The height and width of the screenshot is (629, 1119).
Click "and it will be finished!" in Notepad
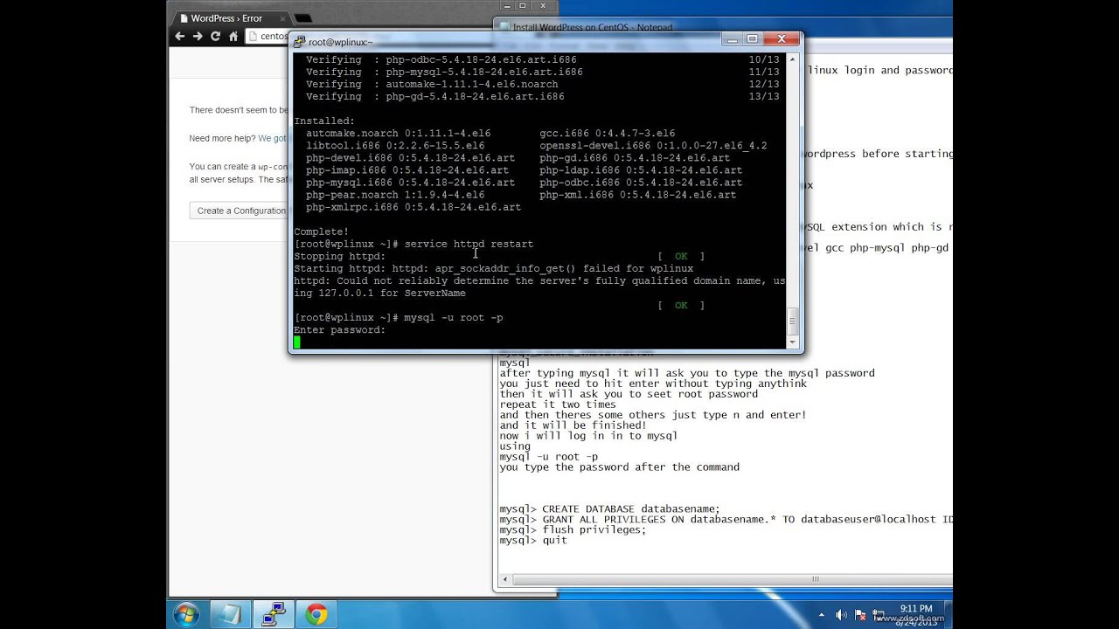[x=573, y=425]
